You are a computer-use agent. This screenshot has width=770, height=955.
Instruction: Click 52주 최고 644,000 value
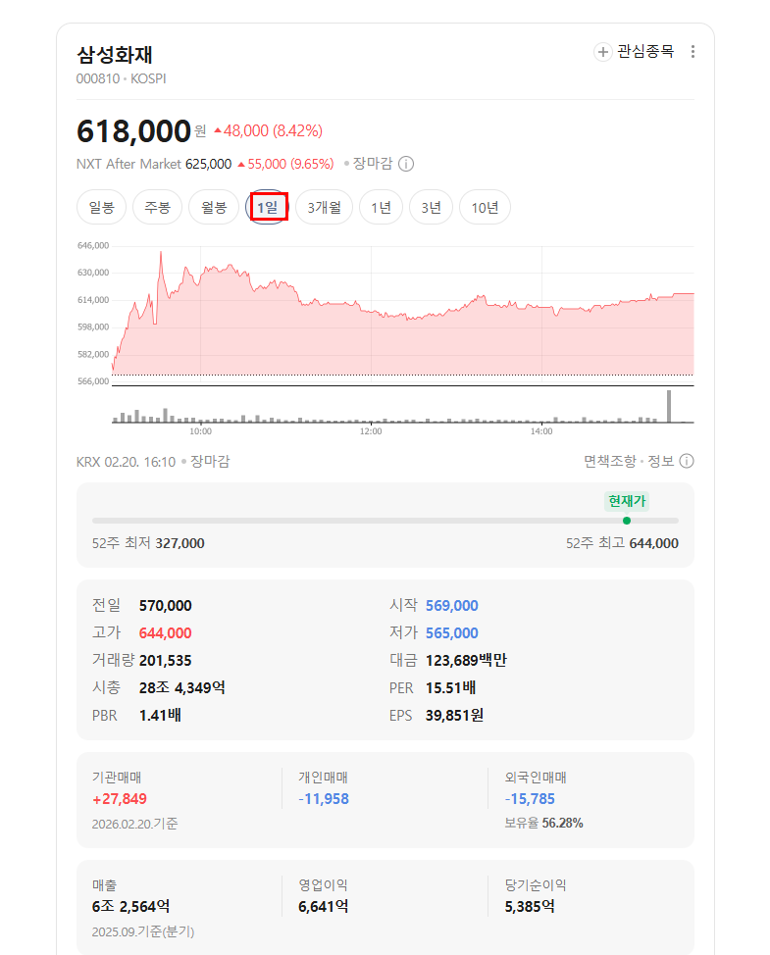(x=653, y=543)
